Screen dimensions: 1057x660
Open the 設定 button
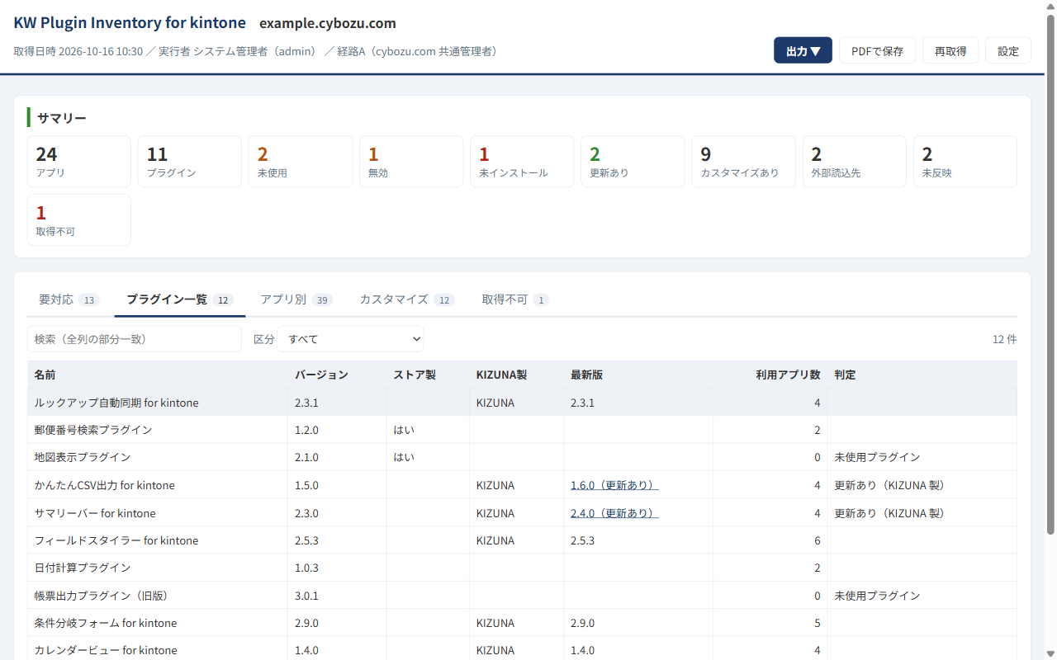coord(1008,50)
